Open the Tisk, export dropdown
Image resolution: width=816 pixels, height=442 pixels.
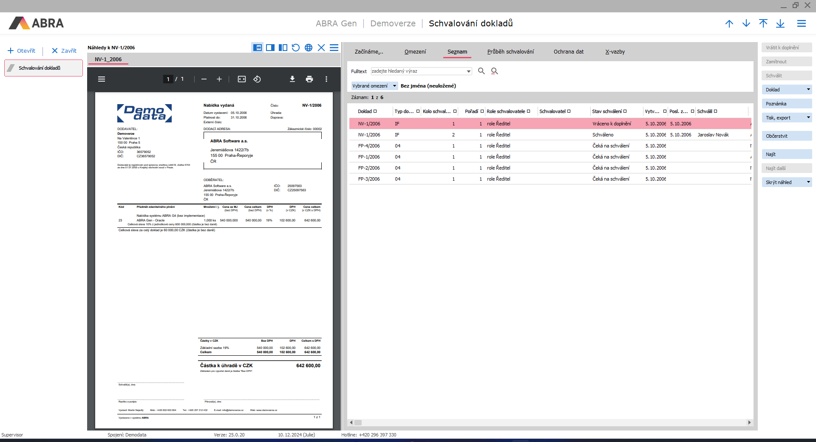808,117
